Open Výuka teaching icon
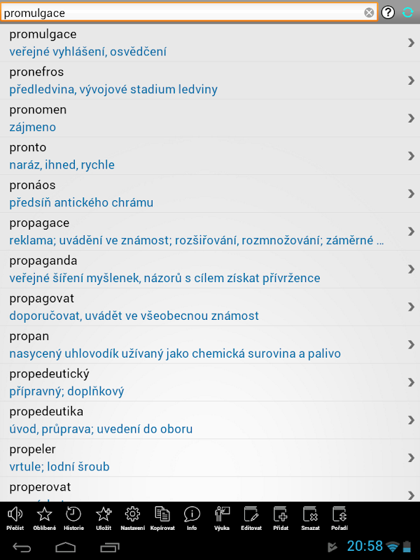 click(x=222, y=517)
